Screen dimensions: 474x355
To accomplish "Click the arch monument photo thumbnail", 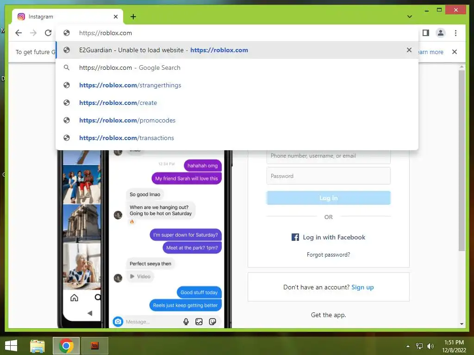I will point(81,223).
